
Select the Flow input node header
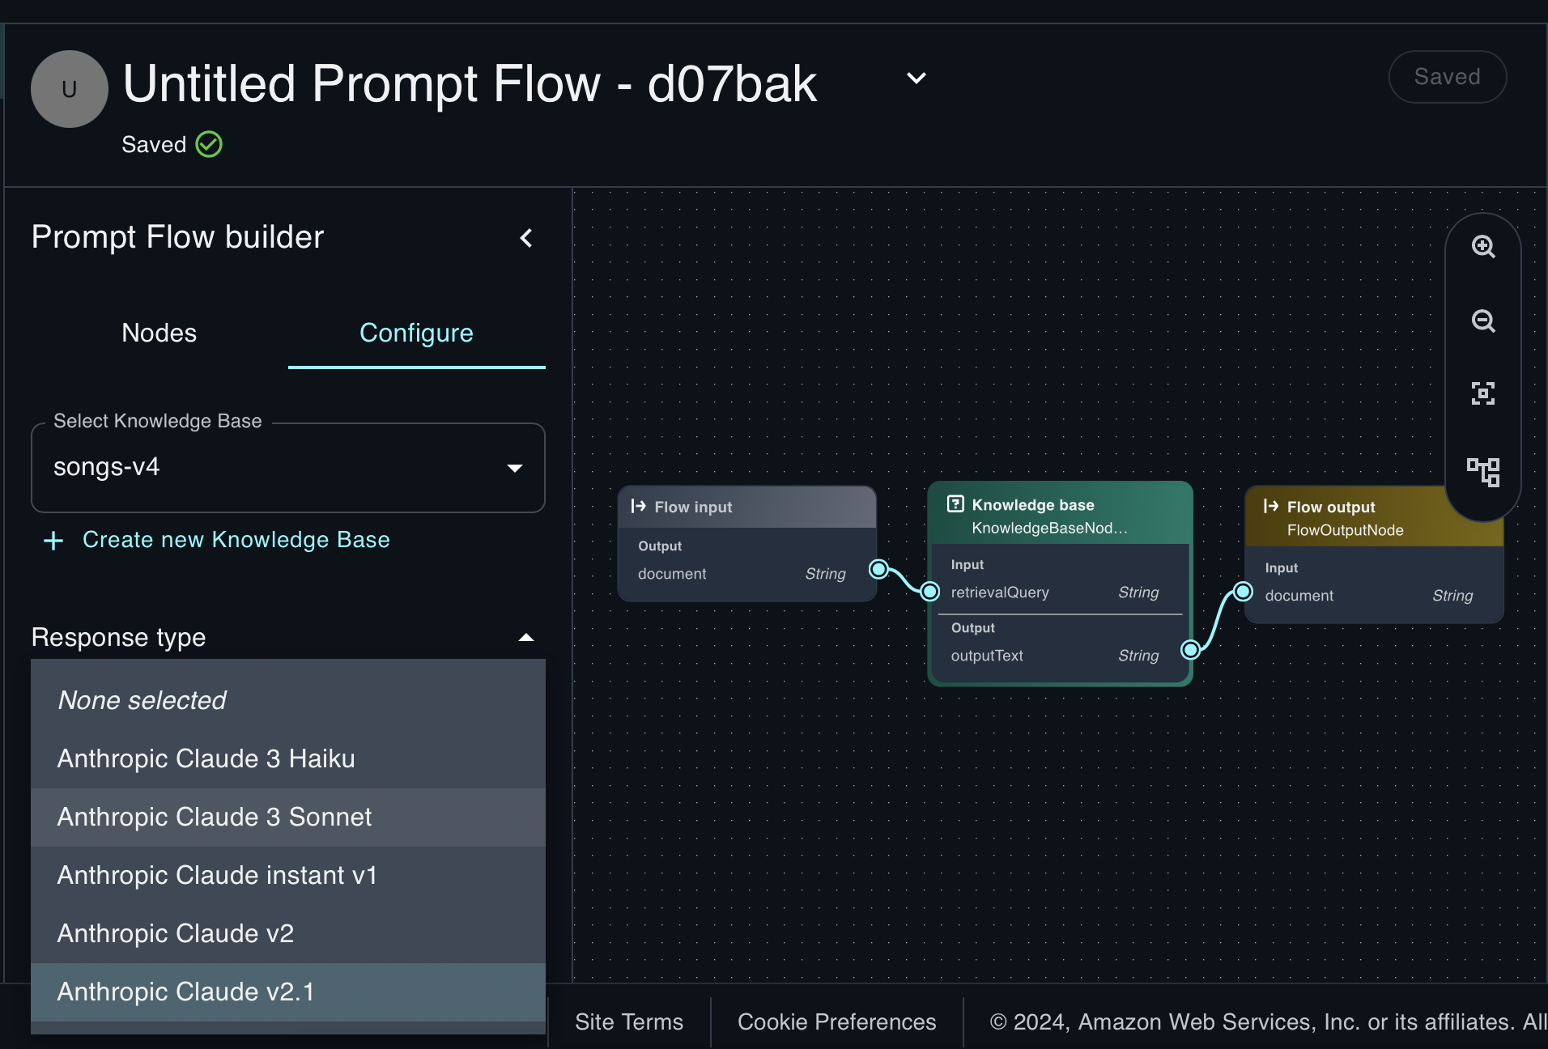click(747, 507)
